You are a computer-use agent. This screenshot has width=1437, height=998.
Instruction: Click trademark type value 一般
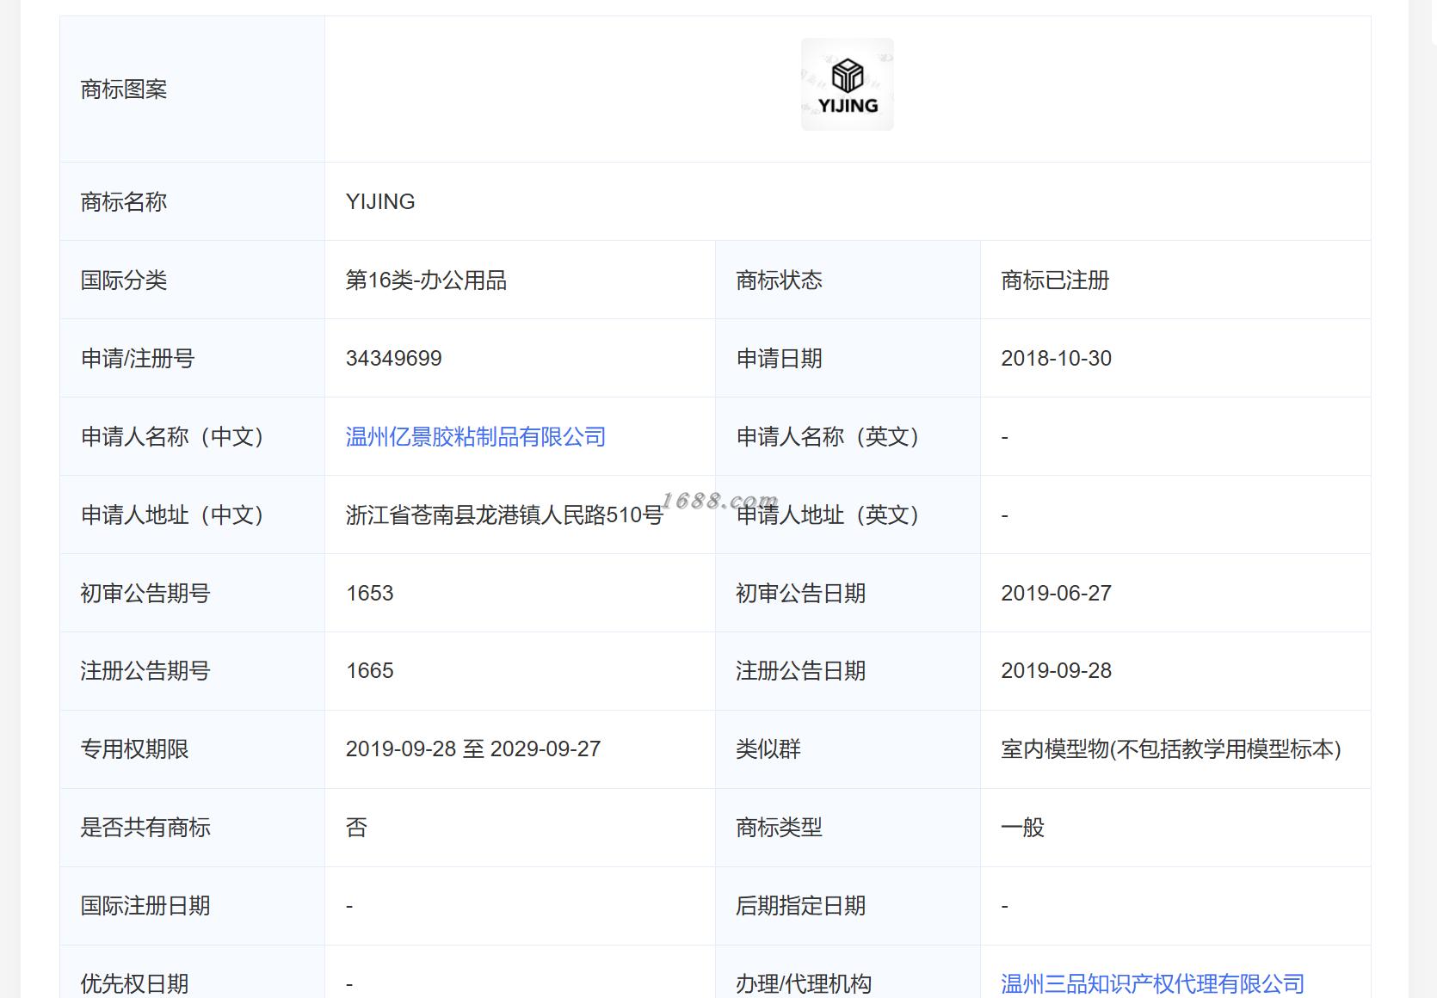point(1022,828)
